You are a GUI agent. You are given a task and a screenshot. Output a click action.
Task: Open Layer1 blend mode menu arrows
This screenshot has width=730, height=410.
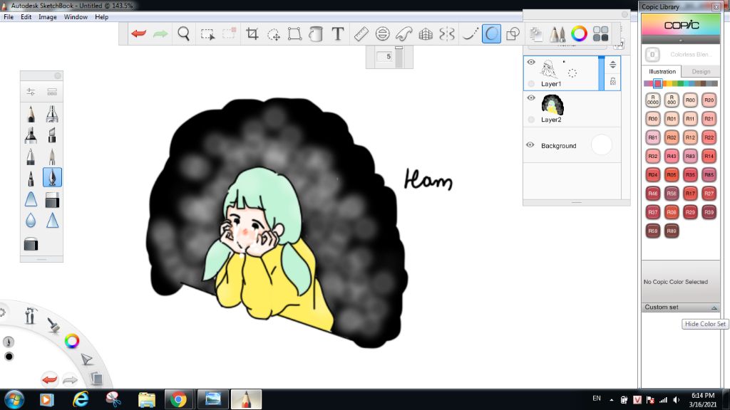pos(612,65)
